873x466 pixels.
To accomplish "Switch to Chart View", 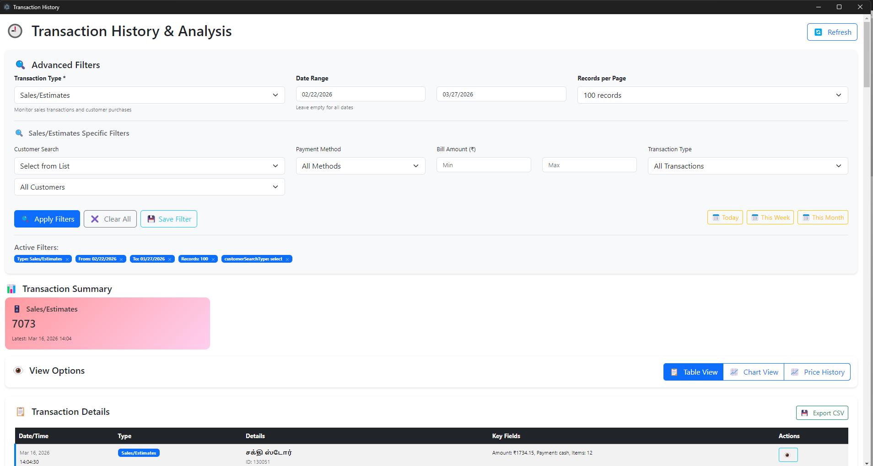I will tap(754, 372).
